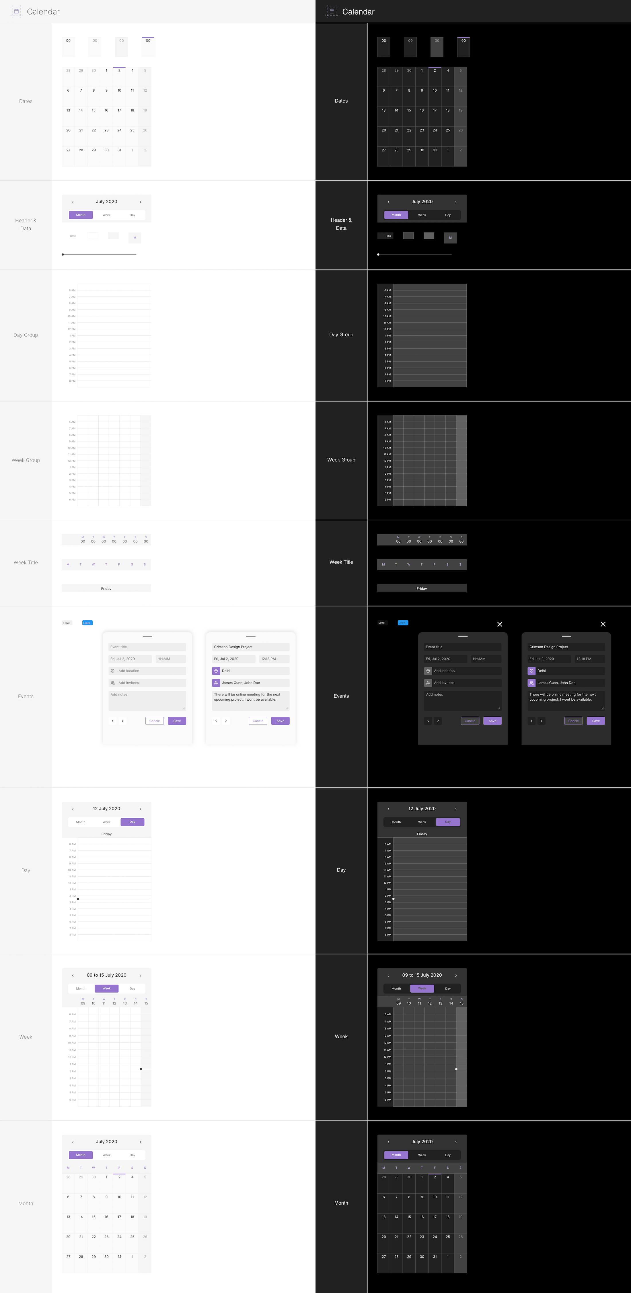Screen dimensions: 631x1293
Task: Click the grey location pin beside Add location, dark card
Action: click(428, 670)
